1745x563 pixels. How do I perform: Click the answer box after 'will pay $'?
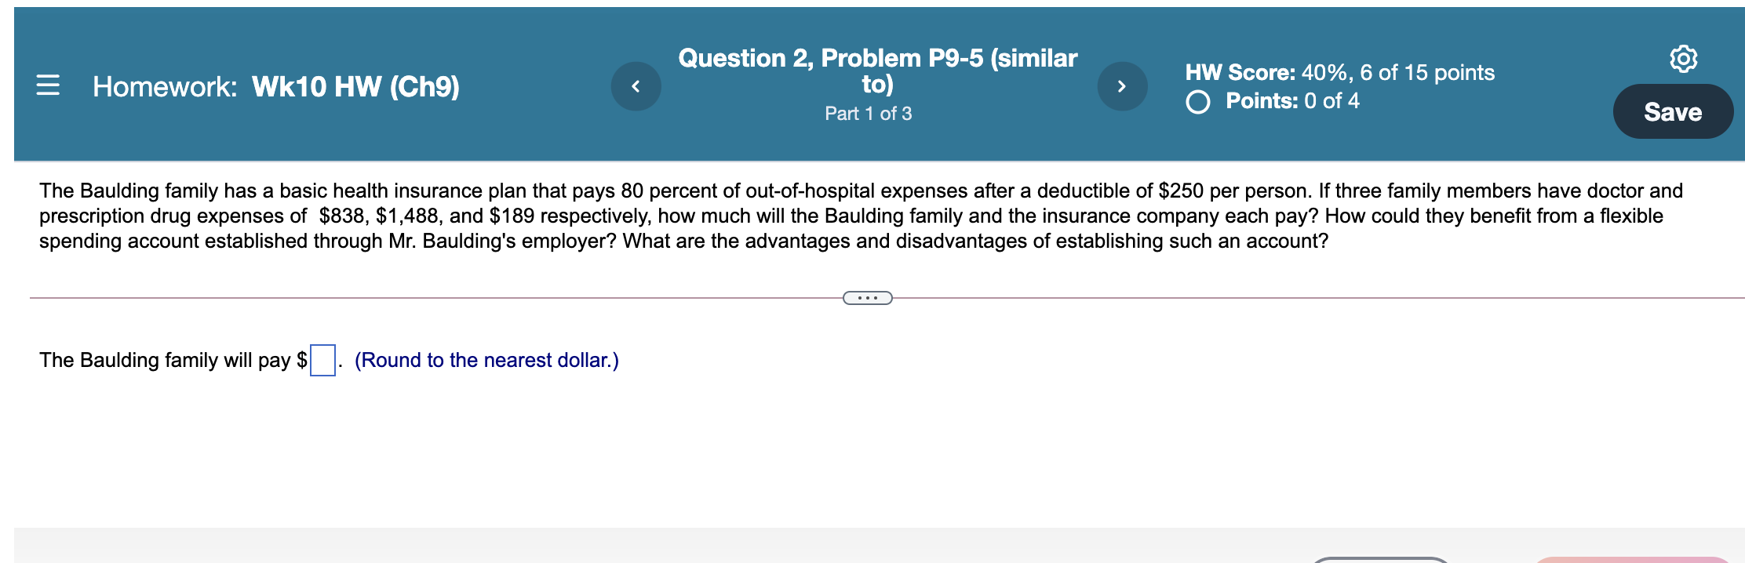323,359
